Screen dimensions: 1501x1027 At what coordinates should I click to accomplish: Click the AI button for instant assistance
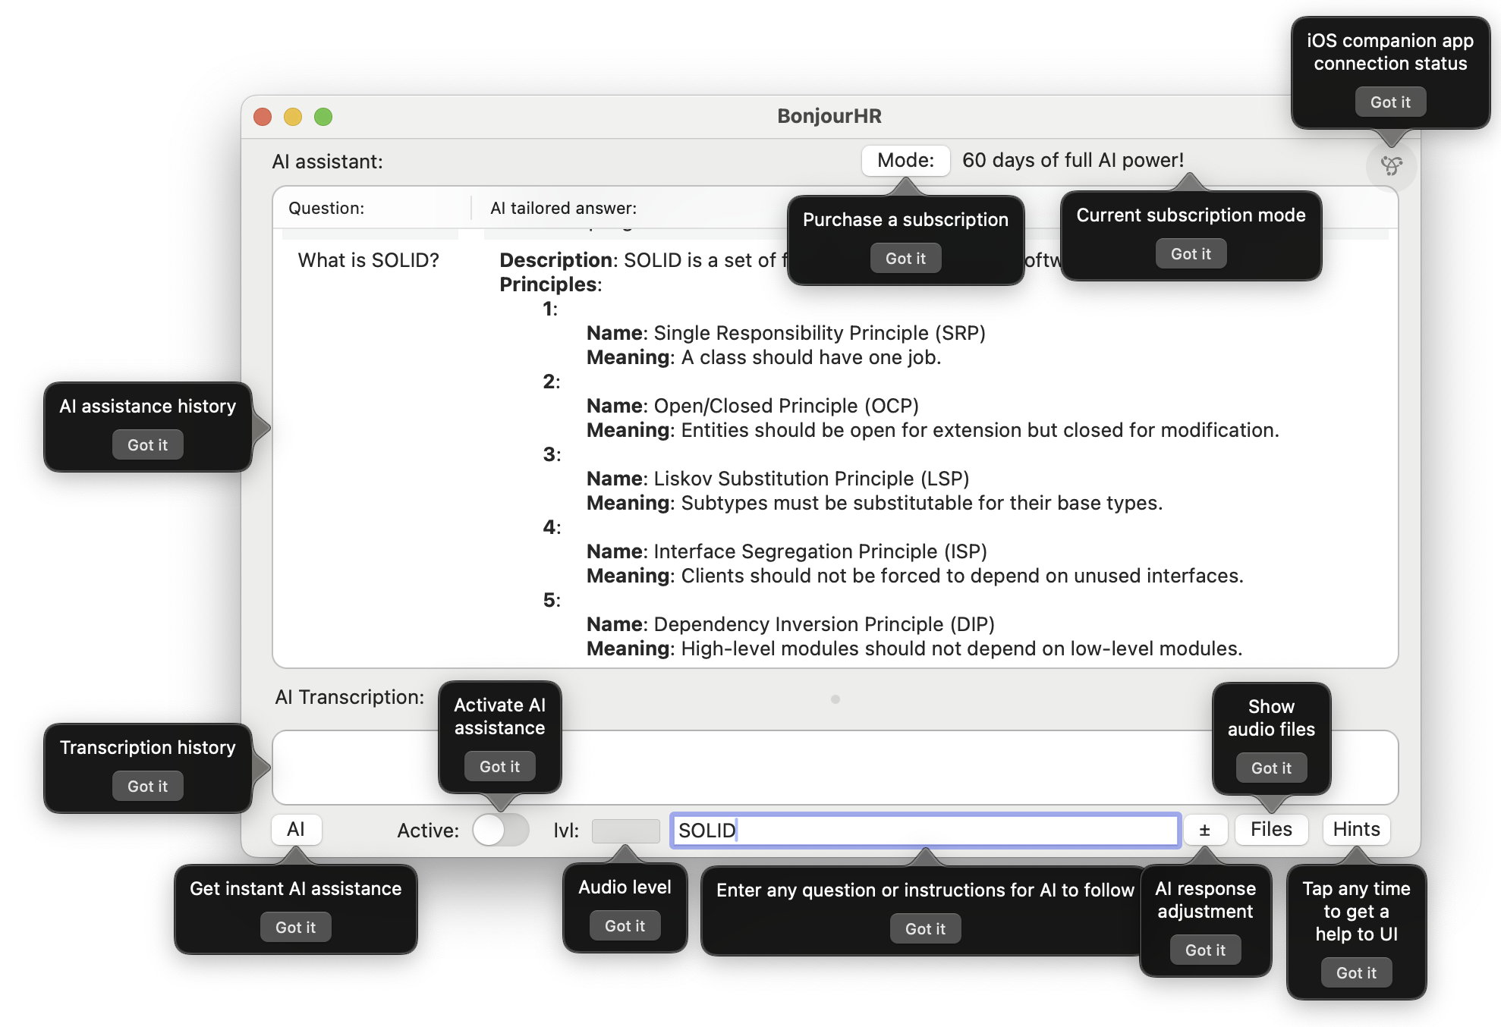(x=296, y=829)
